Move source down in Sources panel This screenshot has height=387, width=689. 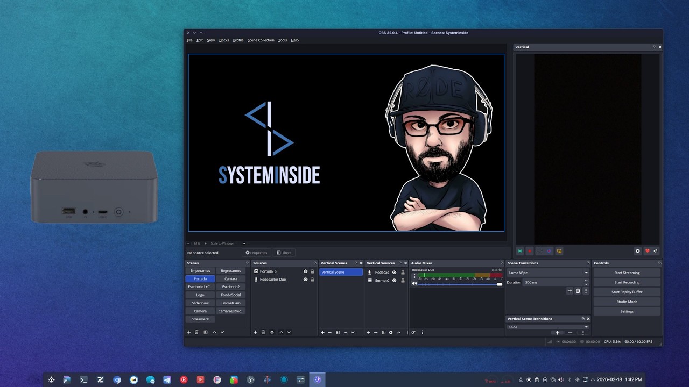point(289,332)
